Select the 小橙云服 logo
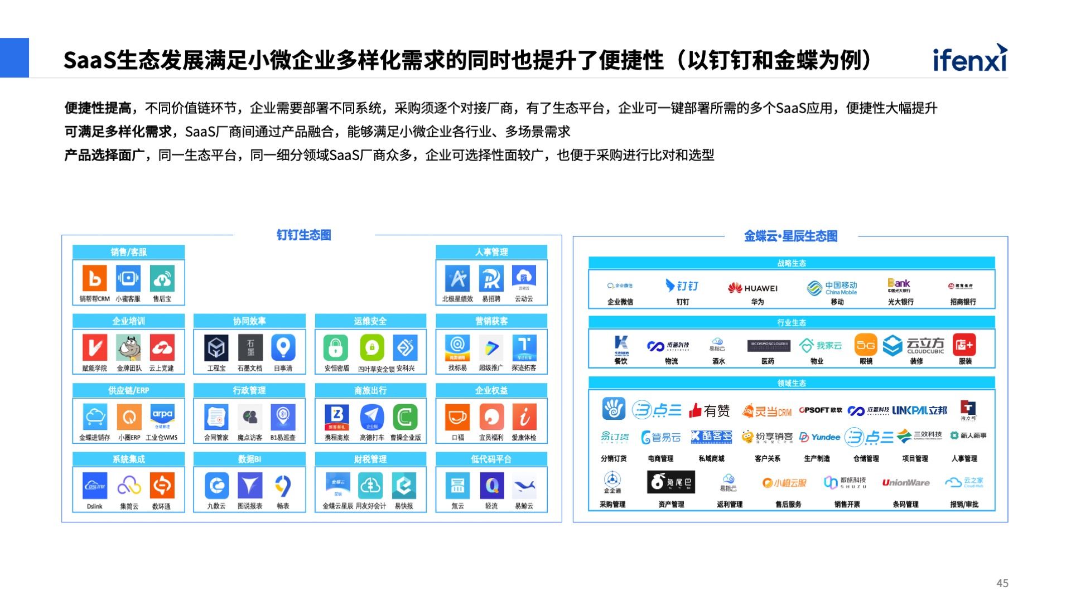This screenshot has width=1071, height=610. pyautogui.click(x=785, y=482)
